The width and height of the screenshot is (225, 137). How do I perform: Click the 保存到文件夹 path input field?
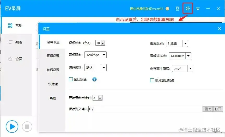click(x=145, y=109)
